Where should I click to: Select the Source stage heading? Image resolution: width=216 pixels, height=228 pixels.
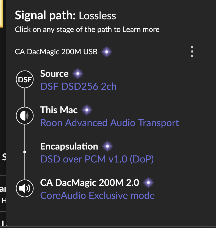click(54, 74)
